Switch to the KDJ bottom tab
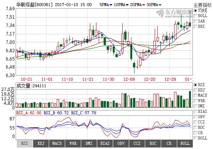This screenshot has height=149, width=213. pos(41,143)
